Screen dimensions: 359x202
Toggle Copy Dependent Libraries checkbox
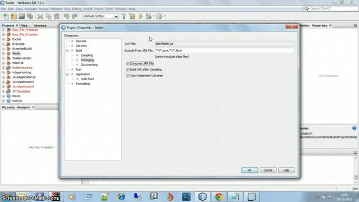pyautogui.click(x=127, y=76)
